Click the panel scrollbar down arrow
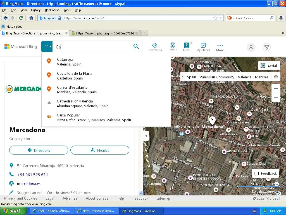286x215 pixels. click(141, 193)
